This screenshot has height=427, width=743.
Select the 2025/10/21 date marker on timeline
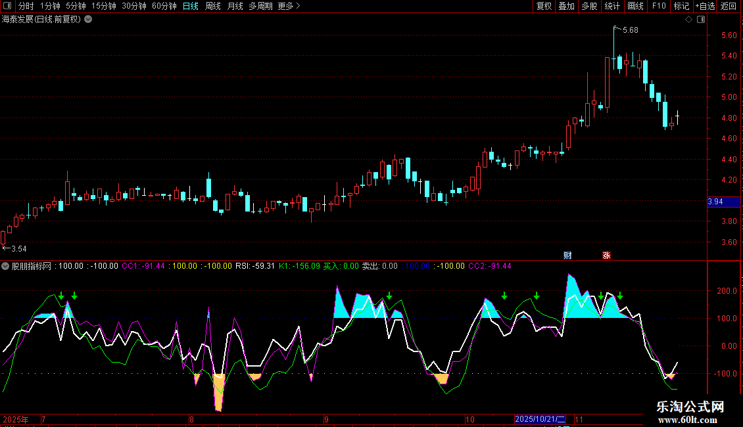[540, 418]
